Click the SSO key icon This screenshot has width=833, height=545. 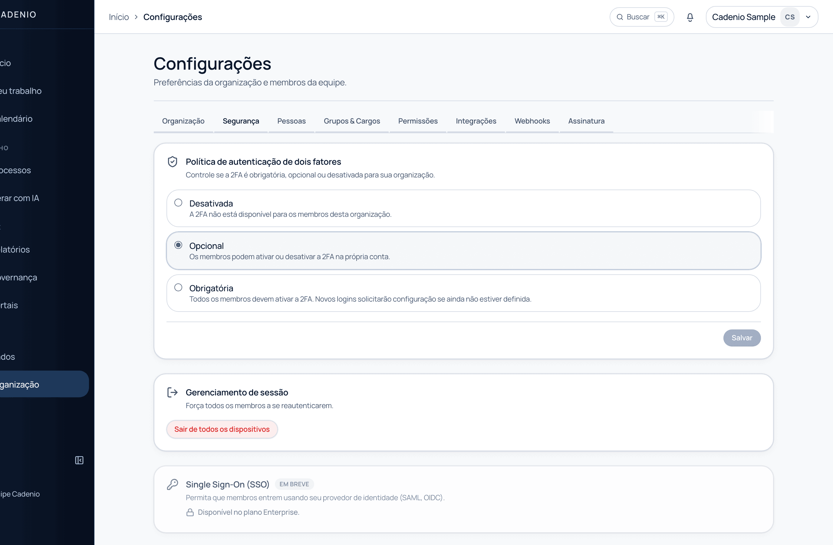coord(172,484)
